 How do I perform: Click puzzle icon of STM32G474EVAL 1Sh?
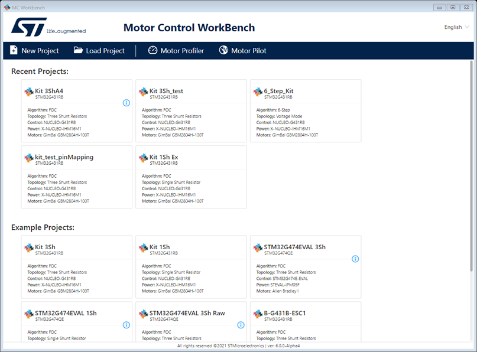point(29,314)
